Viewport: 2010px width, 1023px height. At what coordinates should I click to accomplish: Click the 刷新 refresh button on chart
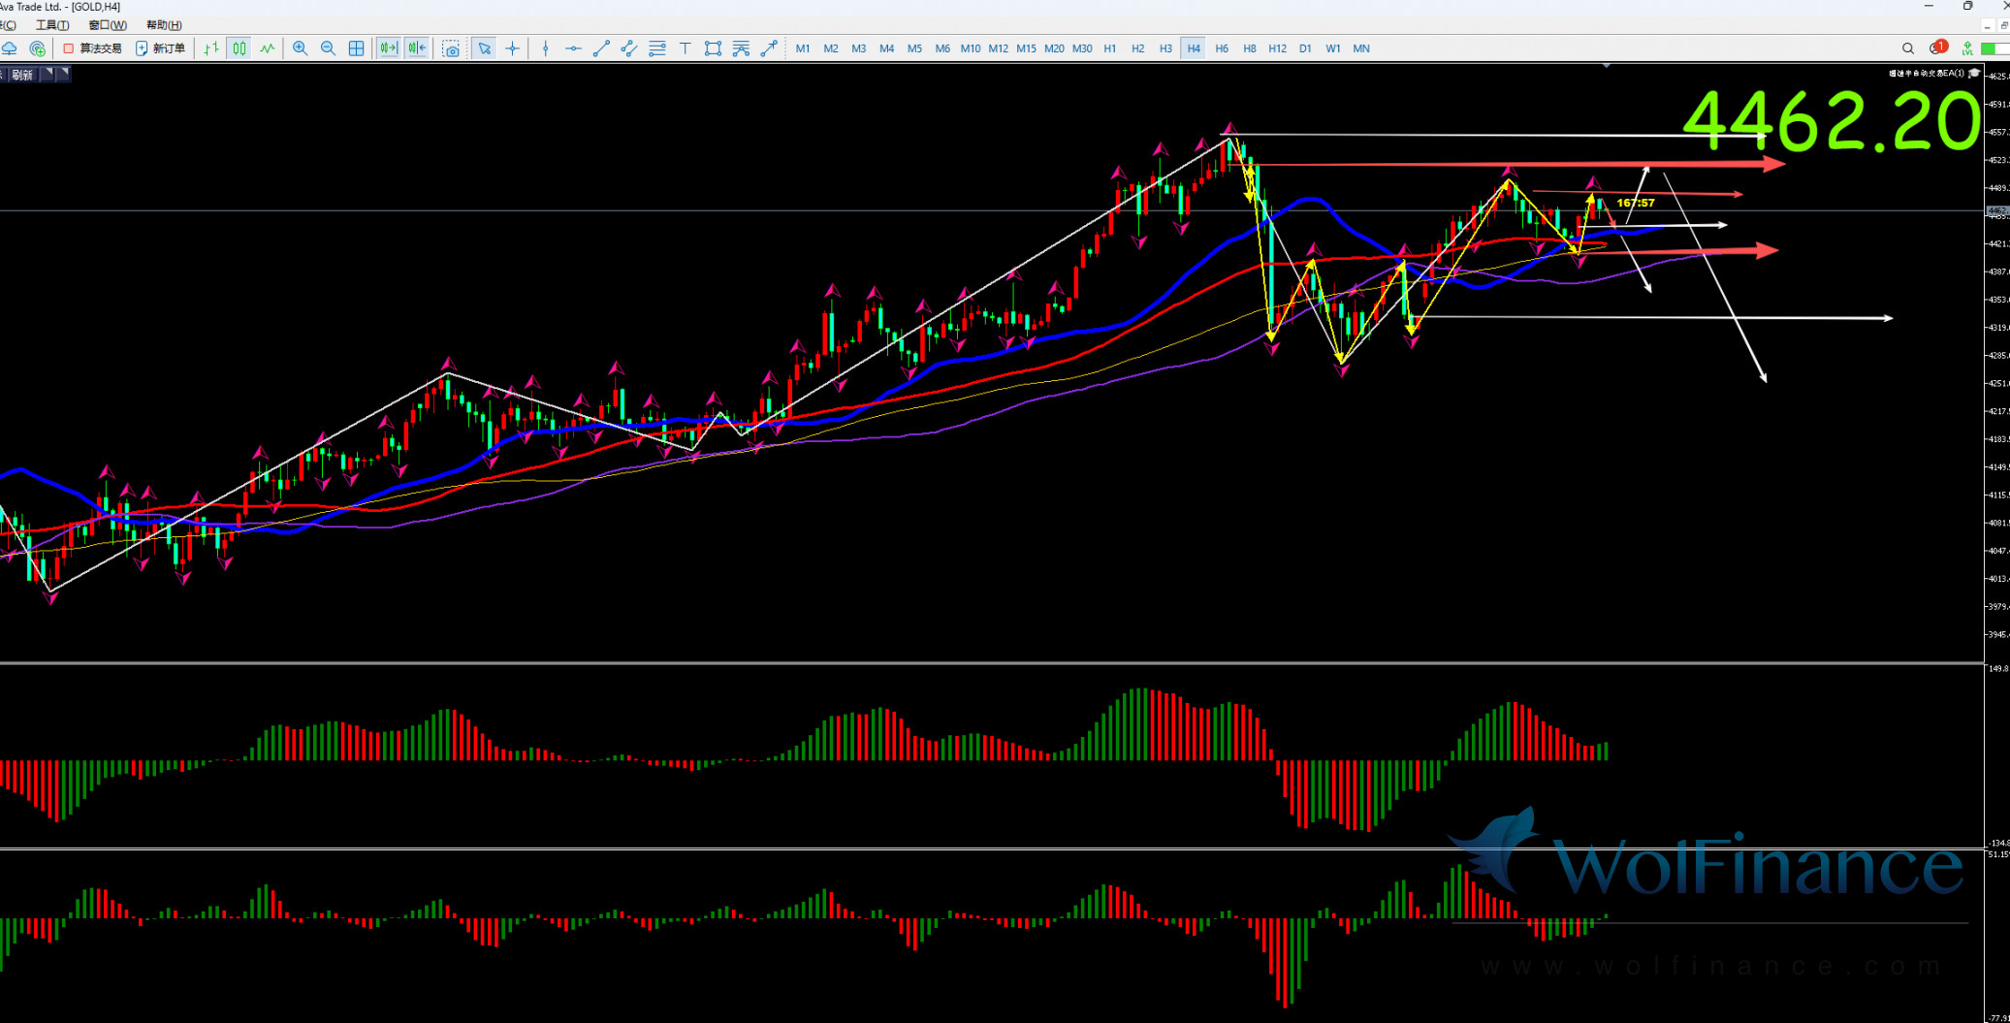22,75
